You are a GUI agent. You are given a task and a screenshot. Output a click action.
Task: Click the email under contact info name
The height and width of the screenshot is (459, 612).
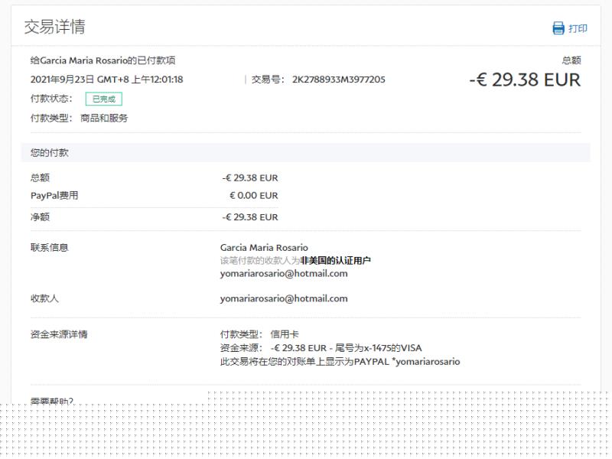click(x=283, y=273)
